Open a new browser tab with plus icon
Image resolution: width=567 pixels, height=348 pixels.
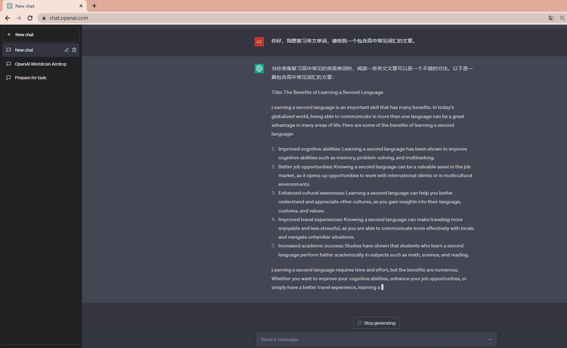[94, 6]
